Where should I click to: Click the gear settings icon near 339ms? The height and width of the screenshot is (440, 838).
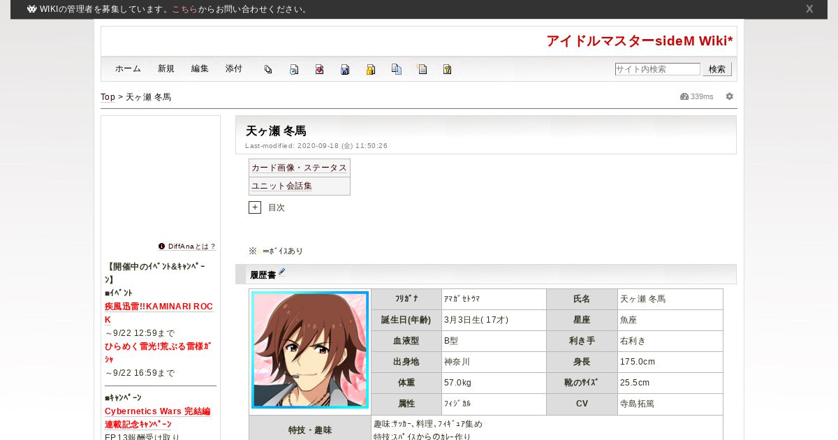[730, 96]
